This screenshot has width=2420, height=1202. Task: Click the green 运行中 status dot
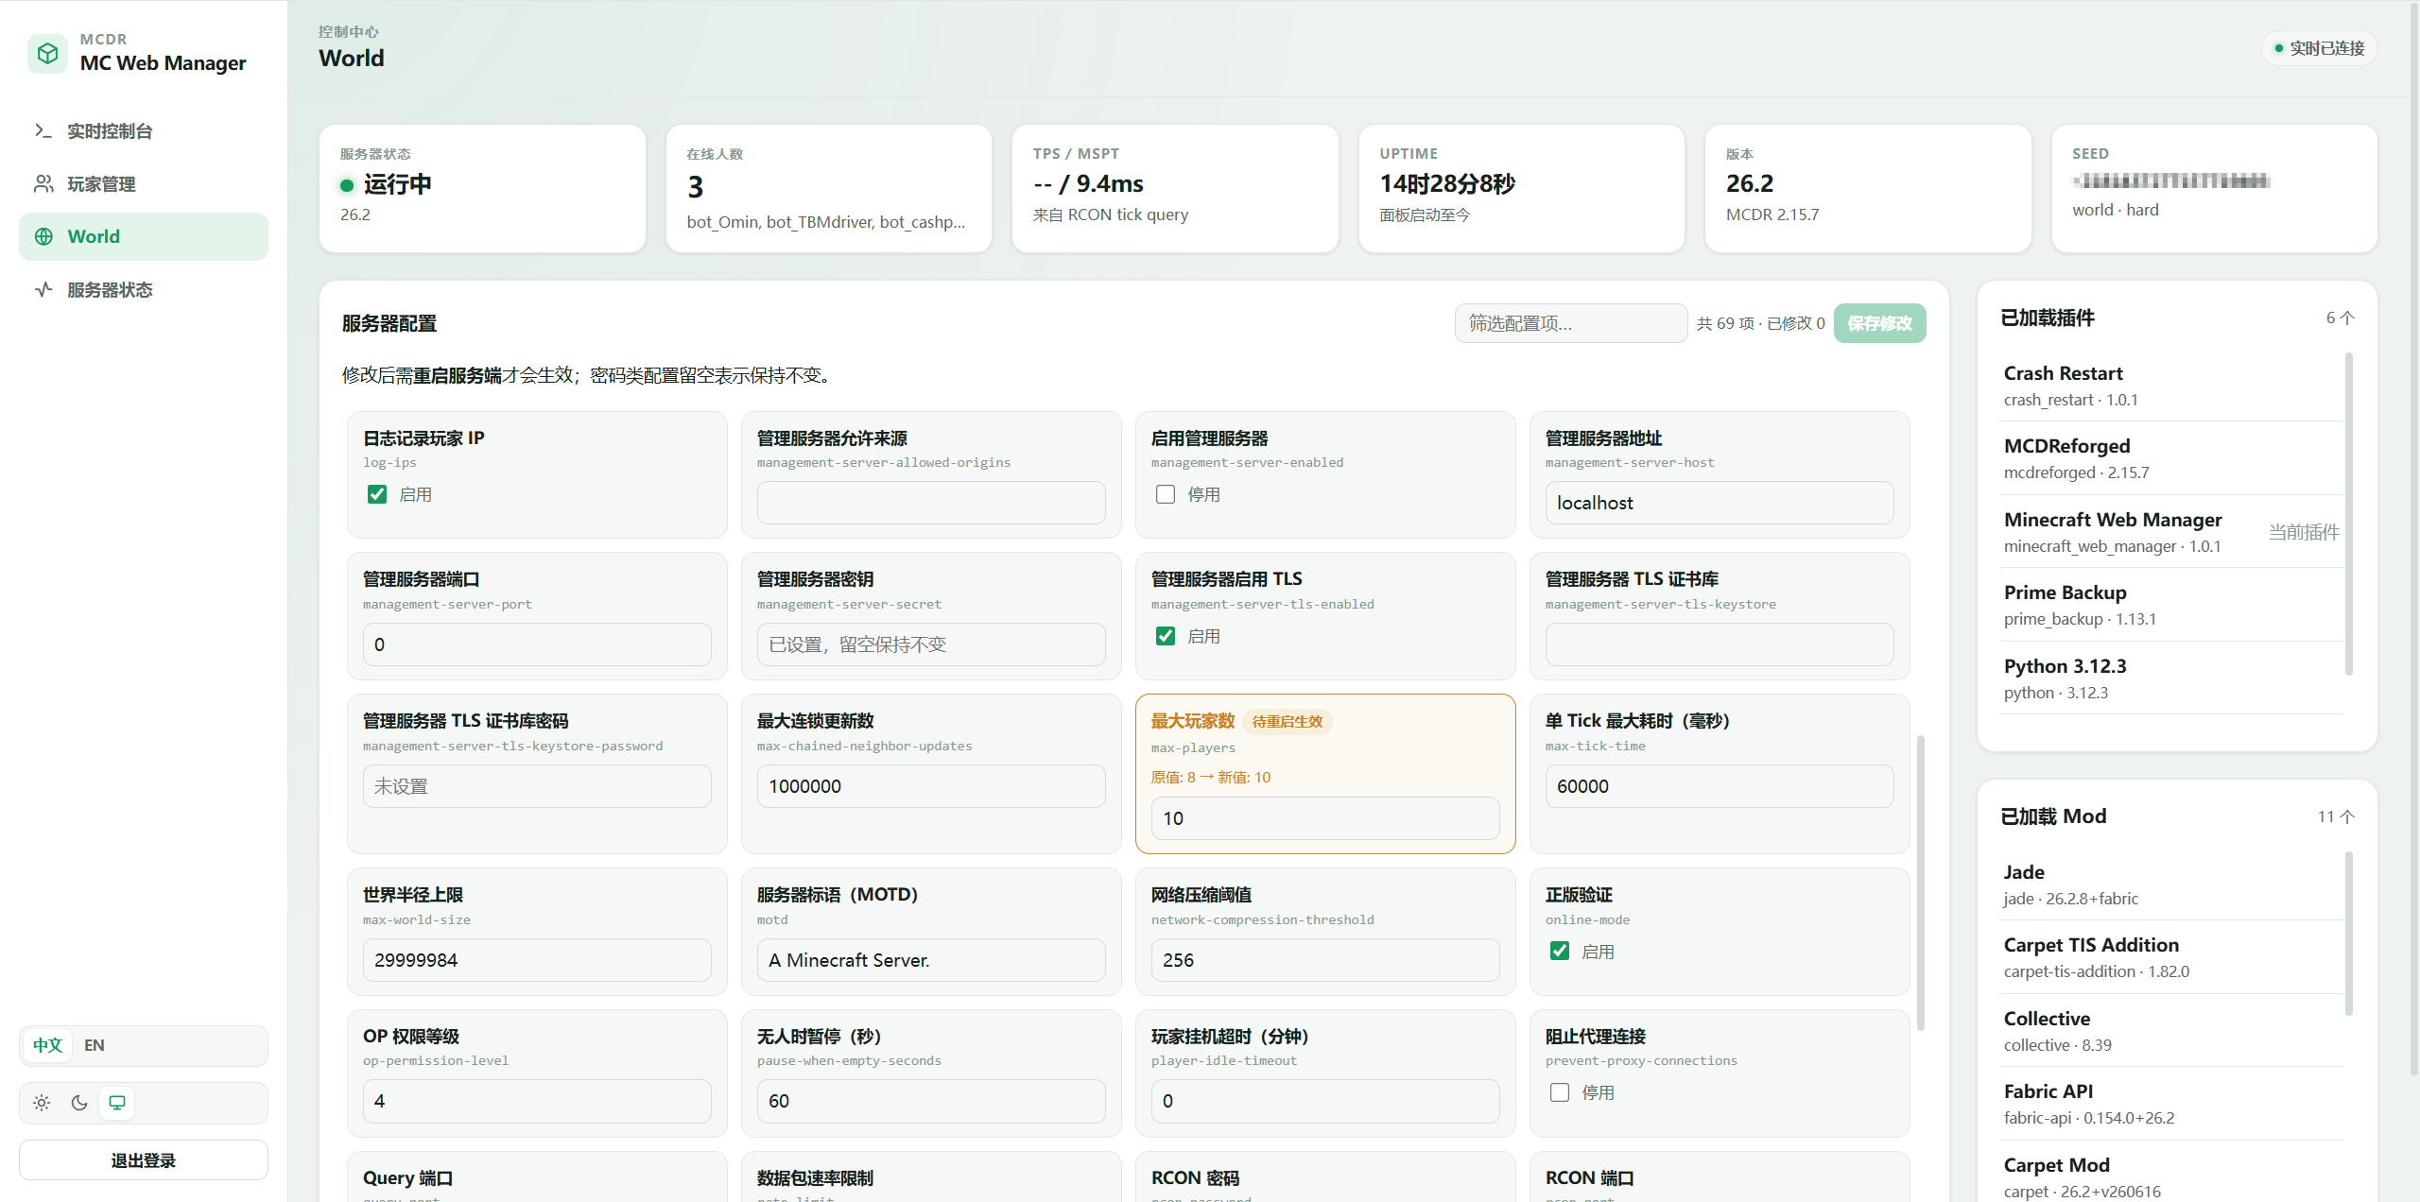point(347,185)
